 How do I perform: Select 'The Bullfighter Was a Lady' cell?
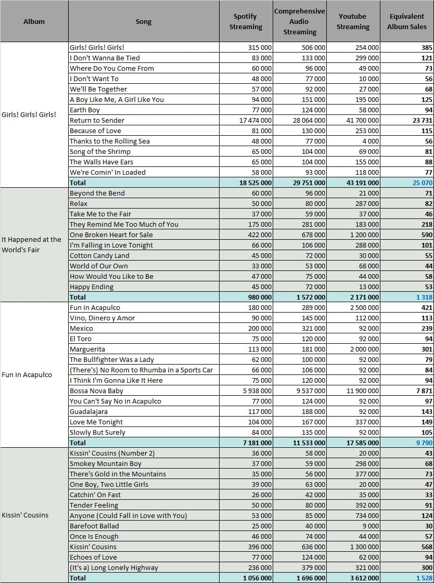(144, 359)
